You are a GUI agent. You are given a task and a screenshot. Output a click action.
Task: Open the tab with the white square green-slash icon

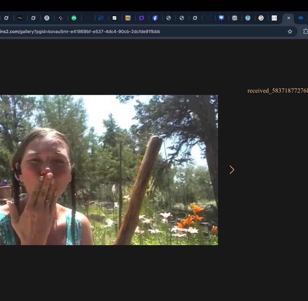point(114,18)
